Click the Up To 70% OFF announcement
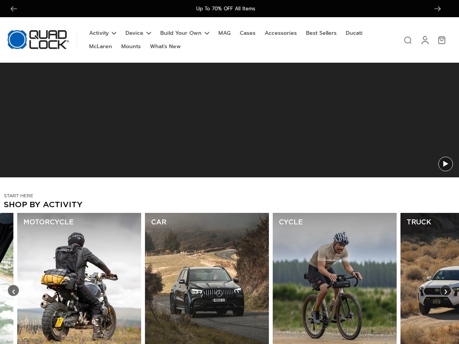Viewport: 459px width, 344px height. coord(226,8)
